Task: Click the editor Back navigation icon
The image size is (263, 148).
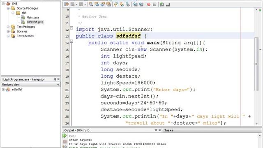Action: (x=72, y=5)
